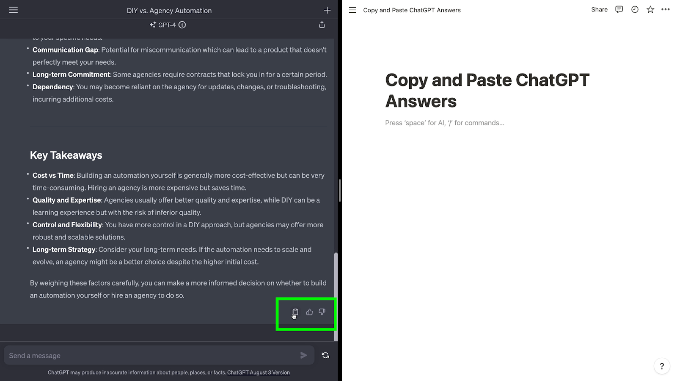Click the Key Takeaways heading
The width and height of the screenshot is (677, 381).
[66, 155]
